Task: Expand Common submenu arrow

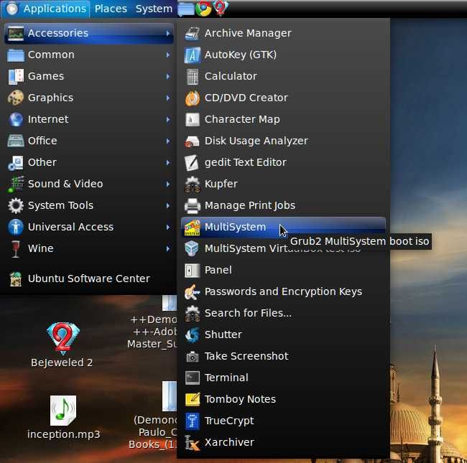Action: (x=168, y=55)
